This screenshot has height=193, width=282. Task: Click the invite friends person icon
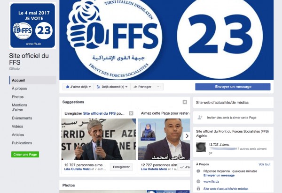pyautogui.click(x=200, y=118)
